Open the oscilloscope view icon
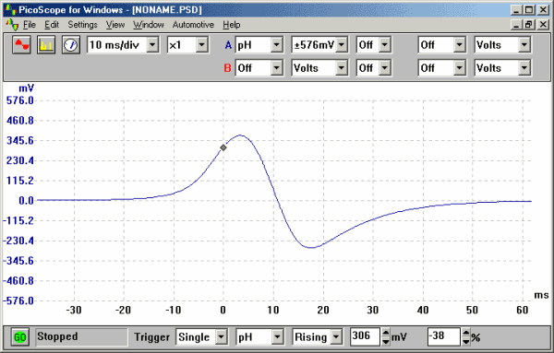Image resolution: width=554 pixels, height=353 pixels. 21,45
